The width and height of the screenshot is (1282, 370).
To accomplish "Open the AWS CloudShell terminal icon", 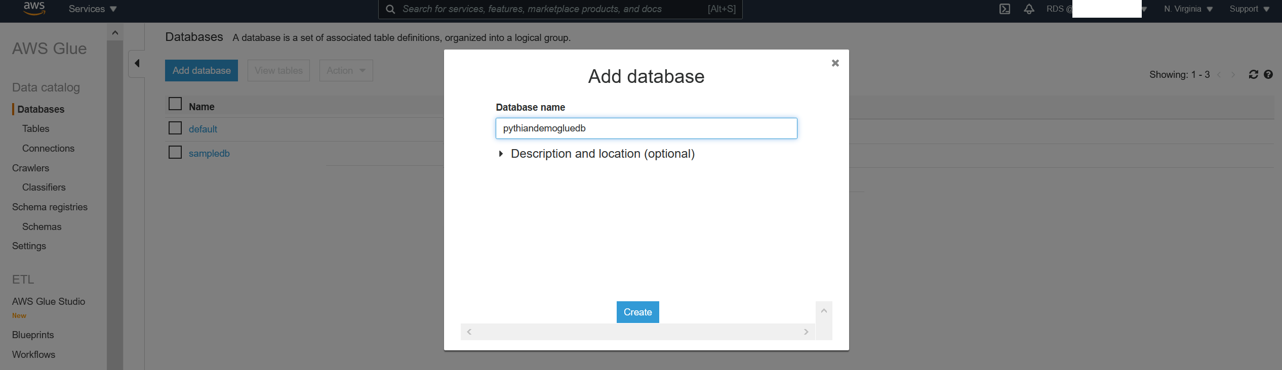I will (x=1005, y=9).
